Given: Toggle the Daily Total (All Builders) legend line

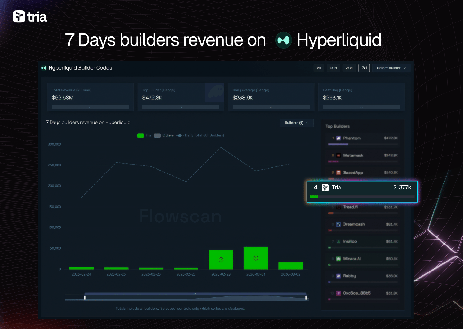Looking at the screenshot, I should click(200, 135).
